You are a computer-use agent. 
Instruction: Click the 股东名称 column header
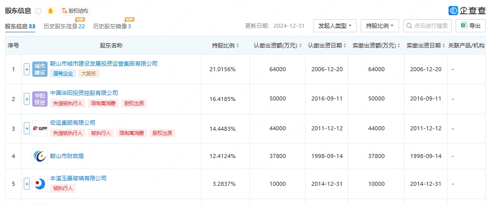click(x=111, y=45)
